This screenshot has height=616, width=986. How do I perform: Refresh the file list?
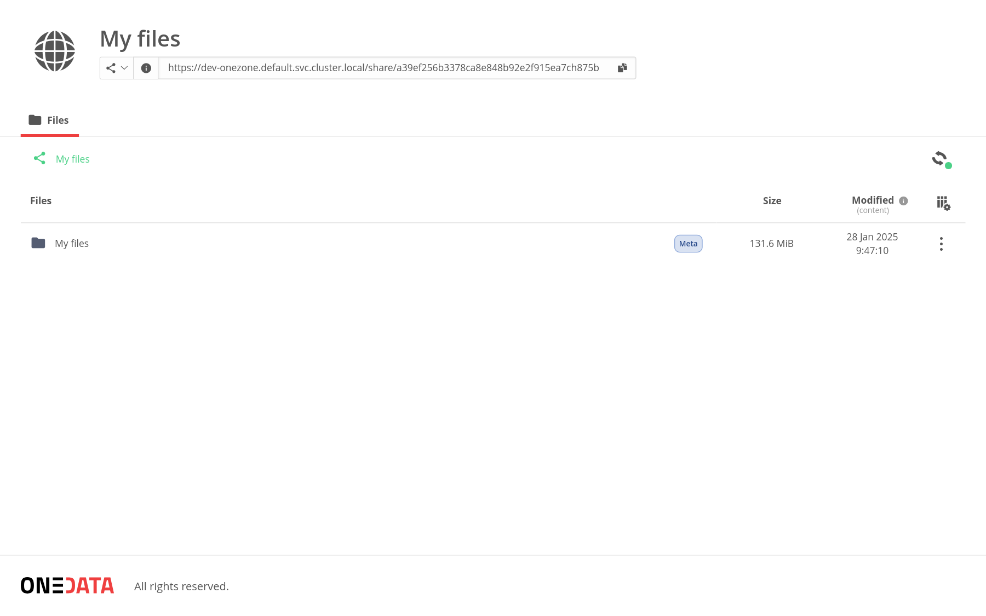tap(940, 159)
